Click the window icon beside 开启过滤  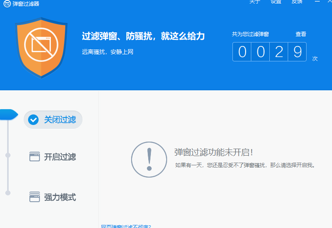click(35, 157)
